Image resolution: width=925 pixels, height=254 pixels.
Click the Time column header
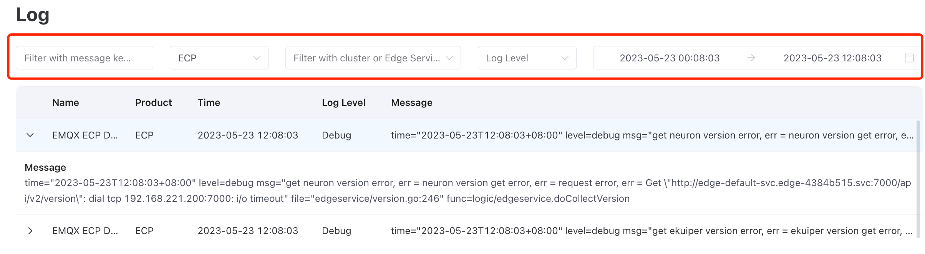click(209, 102)
